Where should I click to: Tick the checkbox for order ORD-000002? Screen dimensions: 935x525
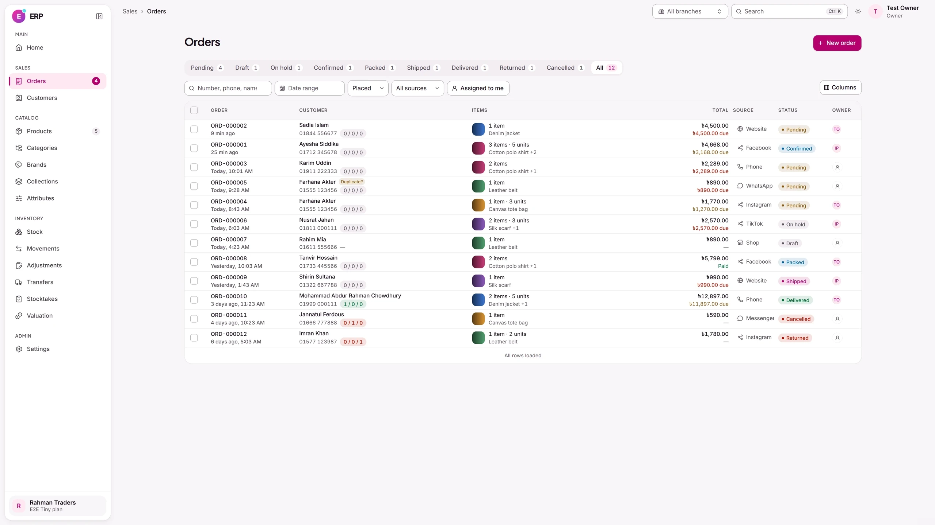[x=194, y=129]
